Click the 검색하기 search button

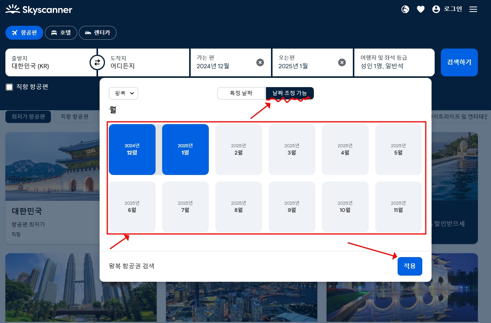(459, 62)
